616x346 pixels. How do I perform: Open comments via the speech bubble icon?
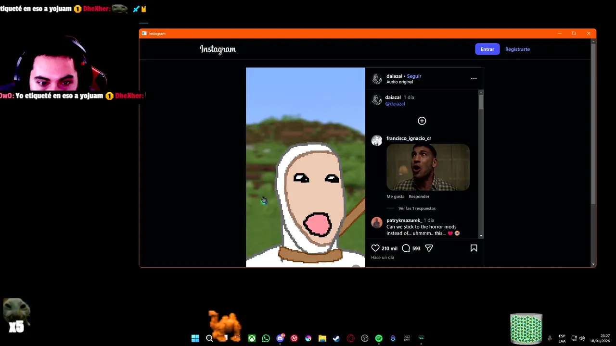406,248
